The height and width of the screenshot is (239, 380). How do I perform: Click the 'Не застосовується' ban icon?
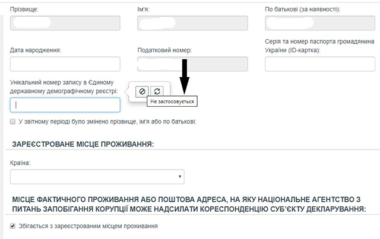click(x=142, y=91)
